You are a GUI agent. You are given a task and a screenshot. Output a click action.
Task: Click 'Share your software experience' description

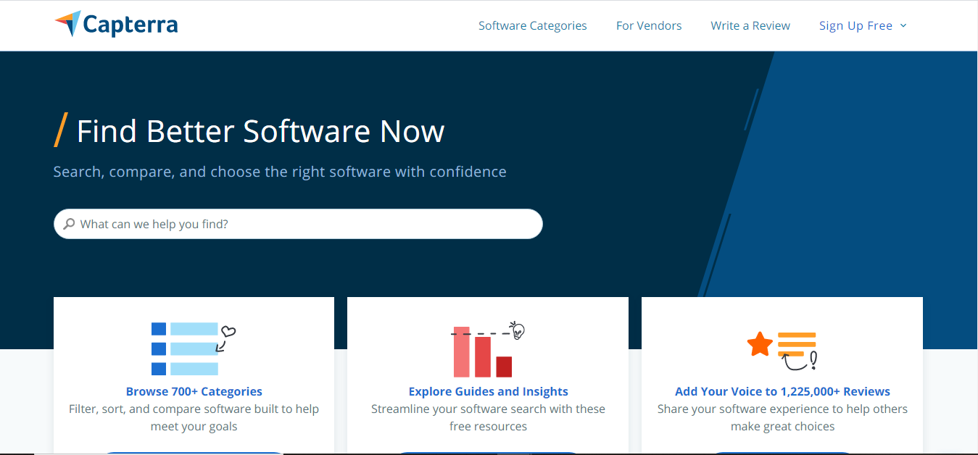coord(782,417)
